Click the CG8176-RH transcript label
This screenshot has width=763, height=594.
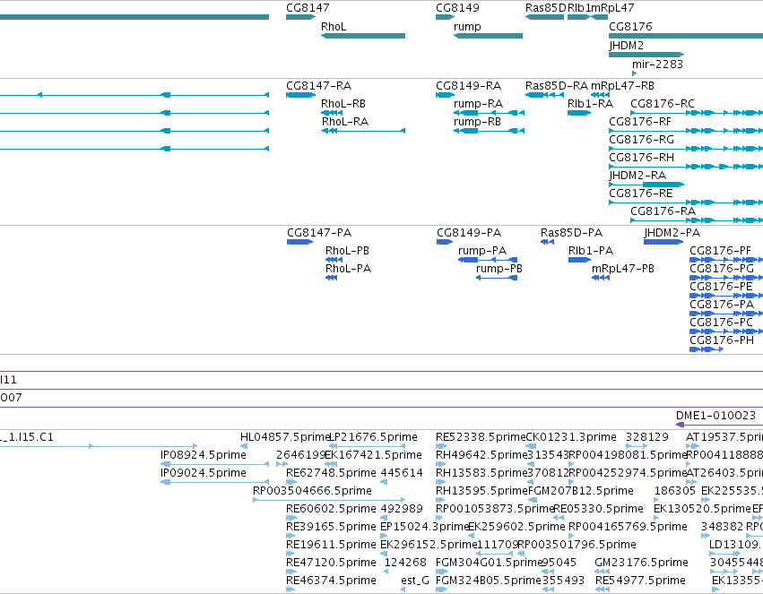click(x=641, y=158)
